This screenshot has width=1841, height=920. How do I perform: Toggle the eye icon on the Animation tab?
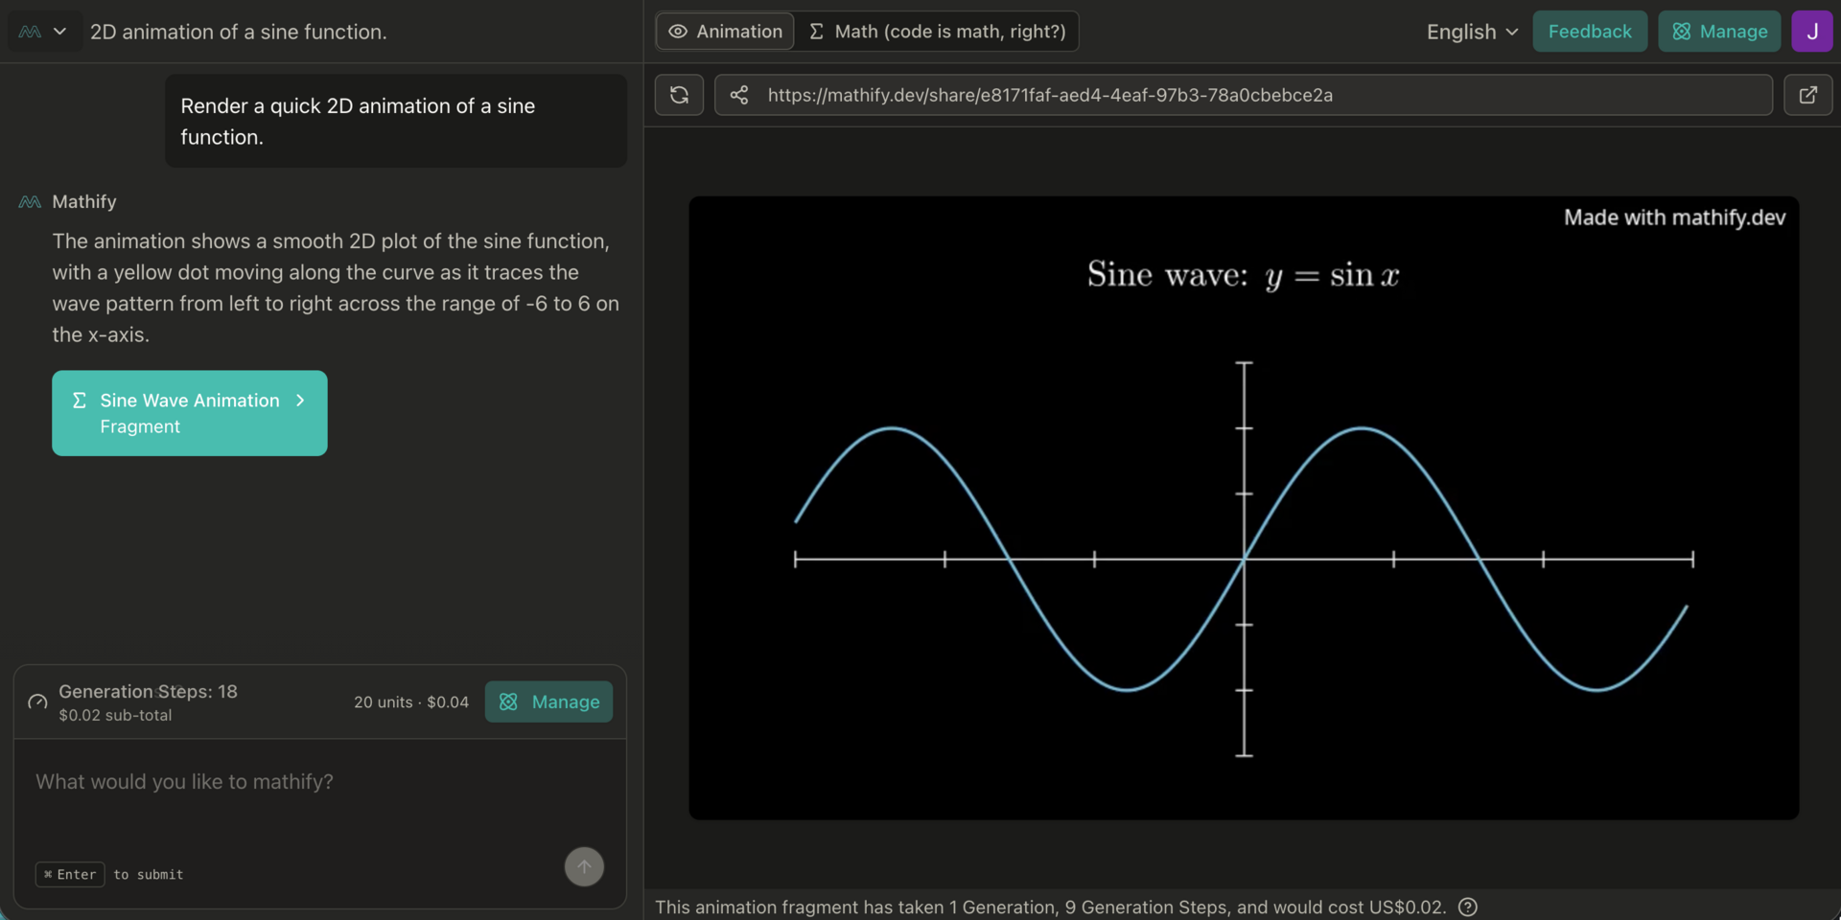coord(678,31)
